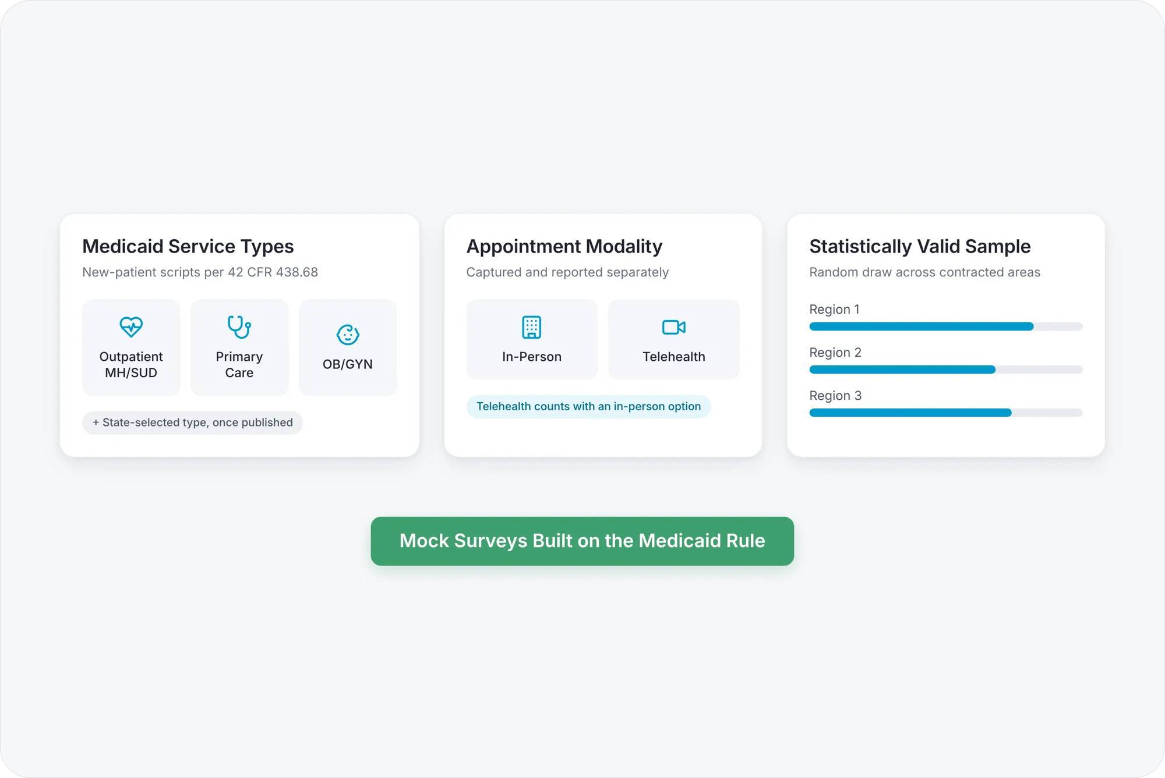Click New-patient scripts per 42 CFR 438.68 text

[x=200, y=272]
